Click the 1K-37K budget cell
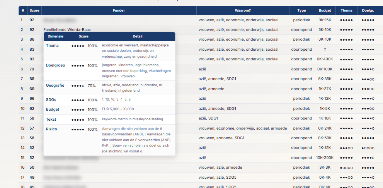 (325, 89)
